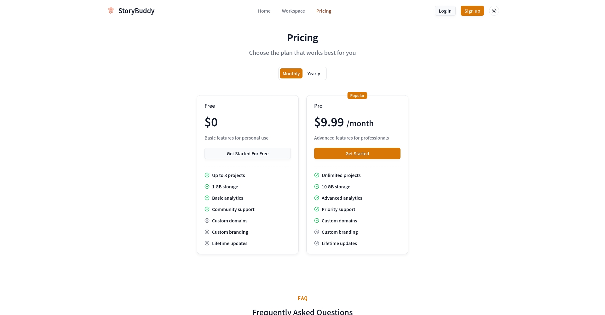
Task: Click the checkmark icon beside Priority support
Action: tap(317, 209)
